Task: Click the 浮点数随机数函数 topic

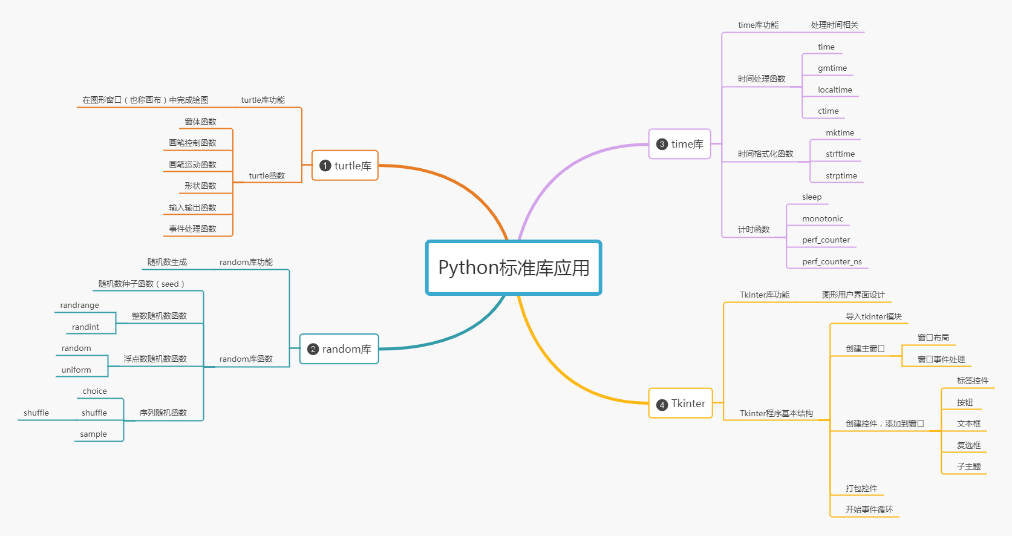Action: (155, 359)
